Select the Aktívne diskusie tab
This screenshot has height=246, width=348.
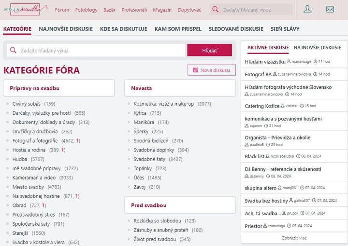point(268,48)
